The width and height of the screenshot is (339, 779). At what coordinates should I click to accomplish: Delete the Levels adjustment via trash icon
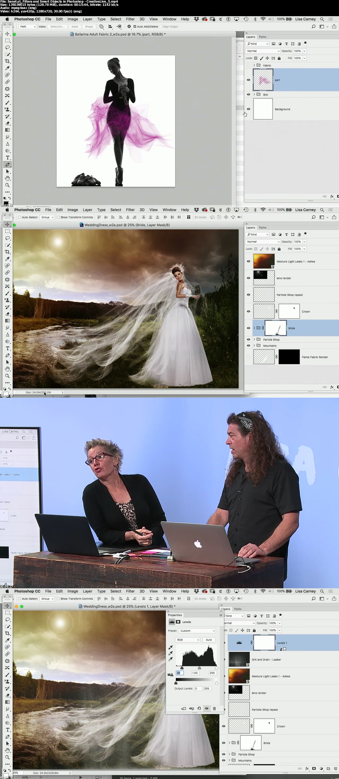(215, 708)
